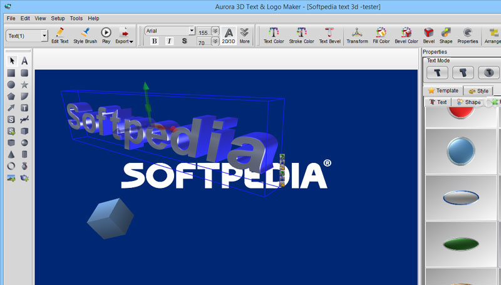Viewport: 501px width, 285px height.
Task: Select the cylinder 3D shape tool
Action: point(24,154)
